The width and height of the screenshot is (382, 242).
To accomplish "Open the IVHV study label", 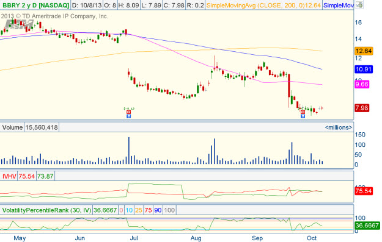I will pos(9,176).
